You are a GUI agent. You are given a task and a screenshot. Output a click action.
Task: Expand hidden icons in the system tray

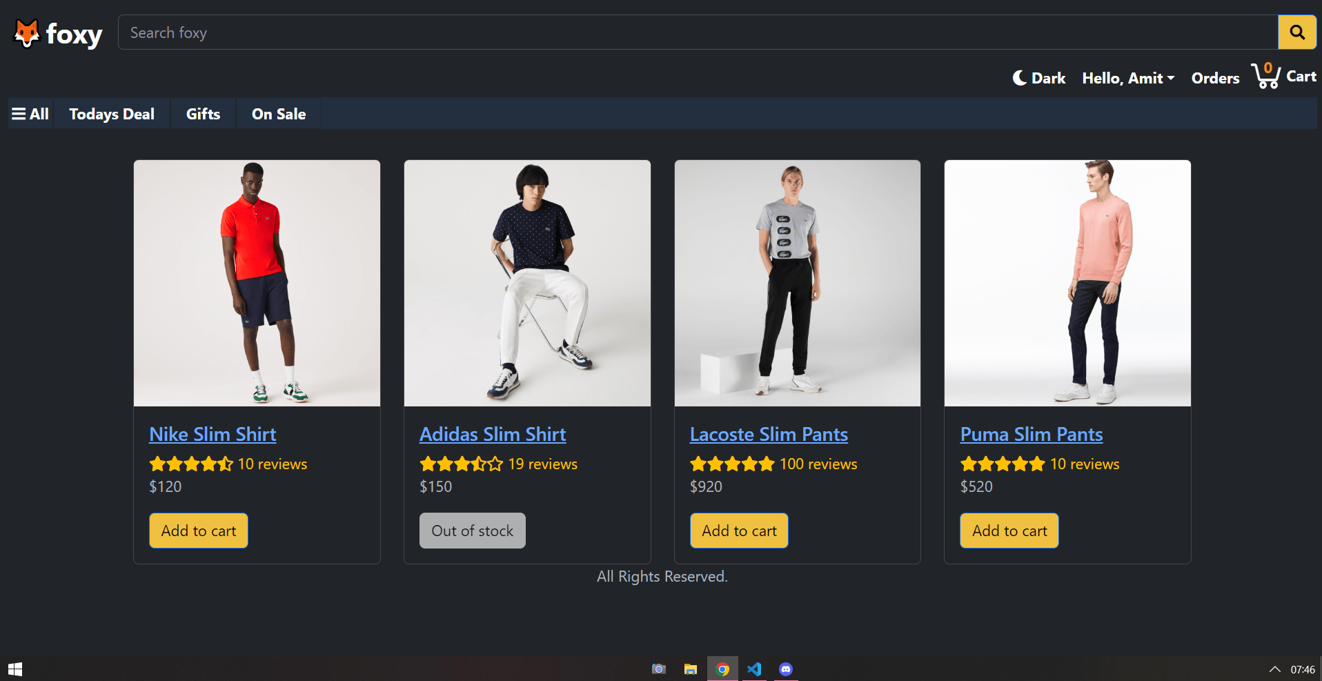[x=1274, y=669]
